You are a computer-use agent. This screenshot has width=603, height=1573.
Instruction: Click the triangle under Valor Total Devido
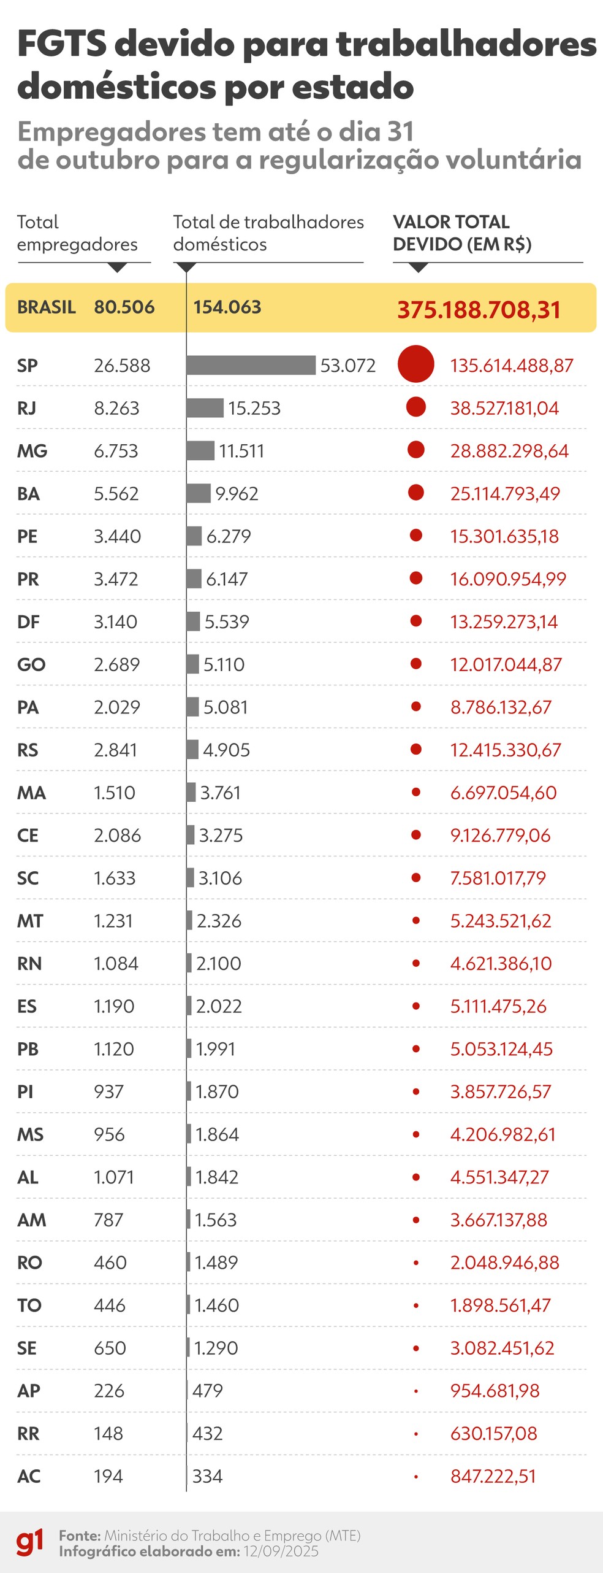point(418,267)
